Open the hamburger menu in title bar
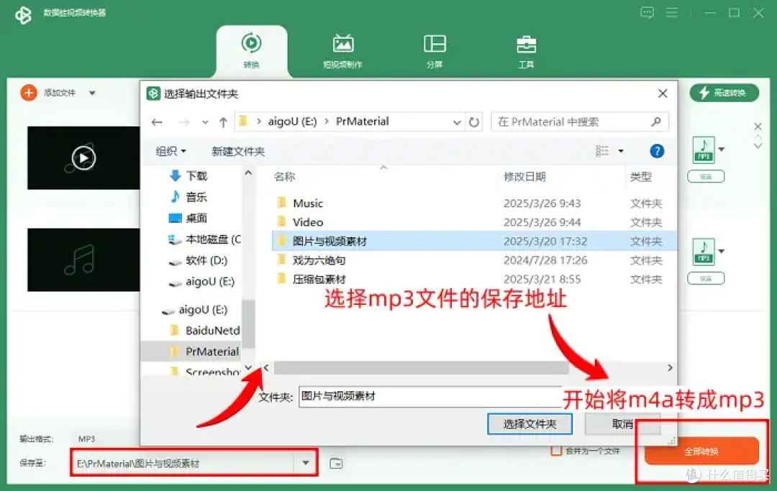 coord(671,12)
